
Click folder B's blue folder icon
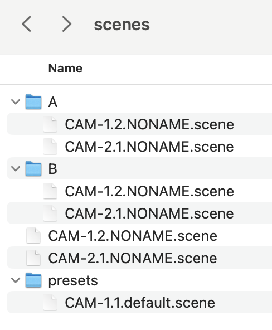click(x=33, y=168)
